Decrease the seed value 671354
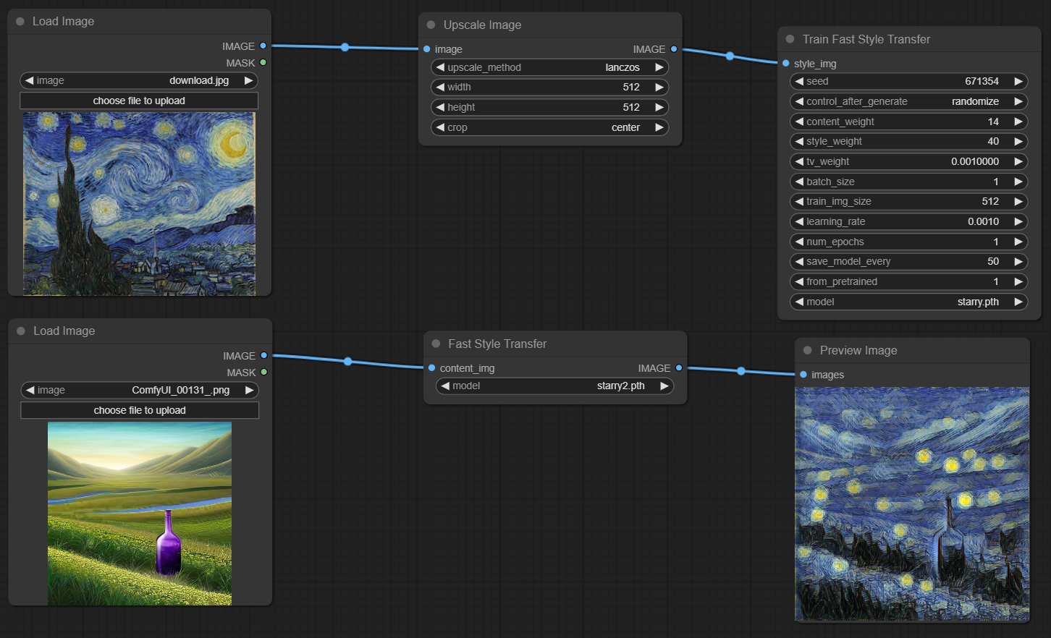 tap(798, 81)
